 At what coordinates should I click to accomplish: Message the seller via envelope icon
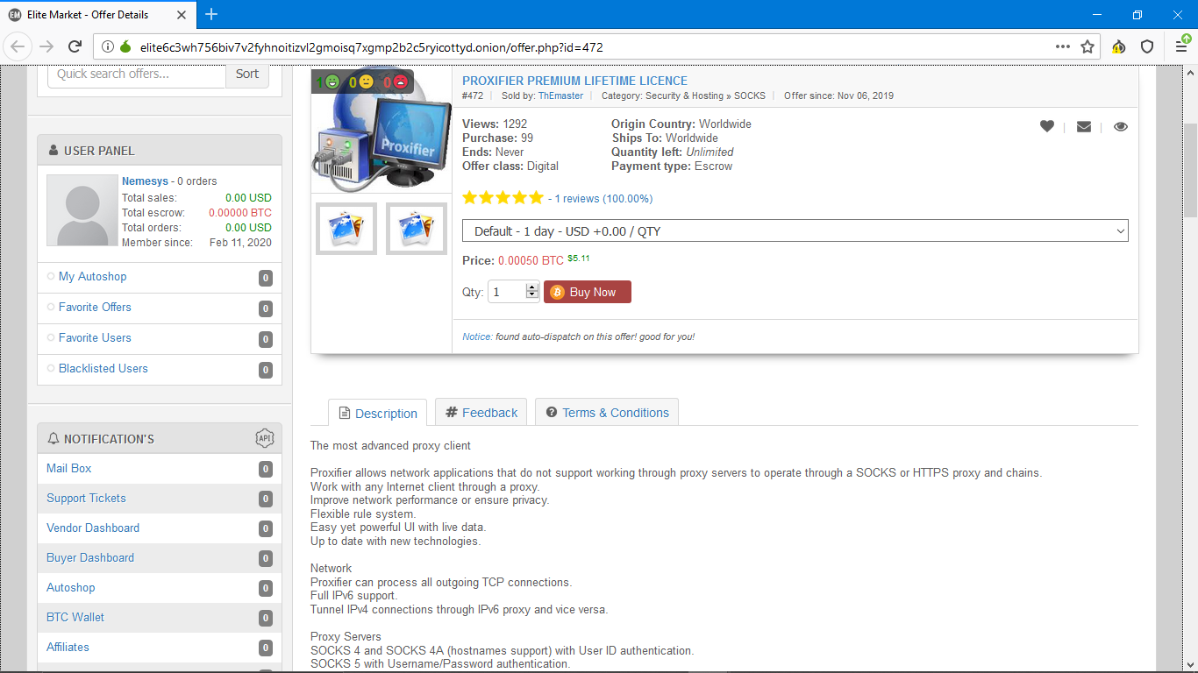[x=1084, y=126]
